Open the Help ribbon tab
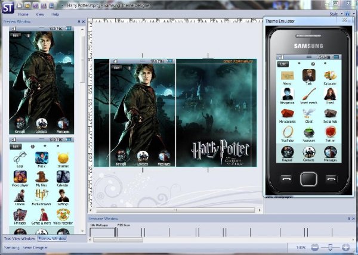 pos(55,14)
